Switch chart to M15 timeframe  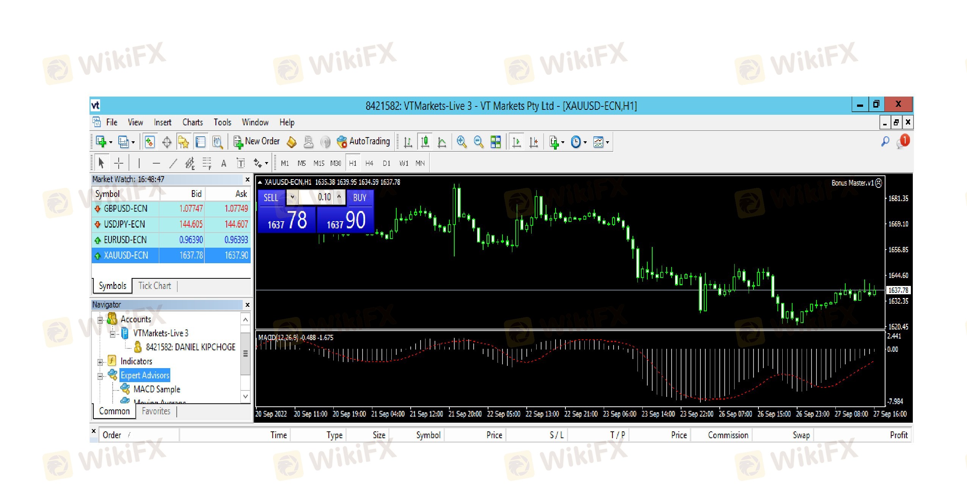(319, 163)
